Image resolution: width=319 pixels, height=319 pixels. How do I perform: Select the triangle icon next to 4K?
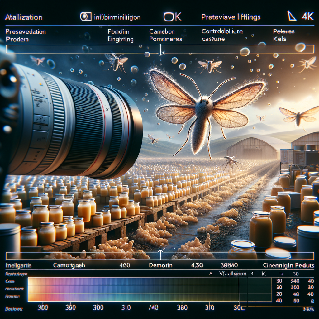click(x=291, y=16)
